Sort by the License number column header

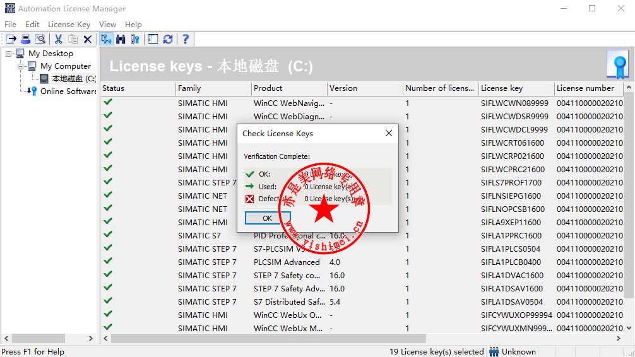590,88
